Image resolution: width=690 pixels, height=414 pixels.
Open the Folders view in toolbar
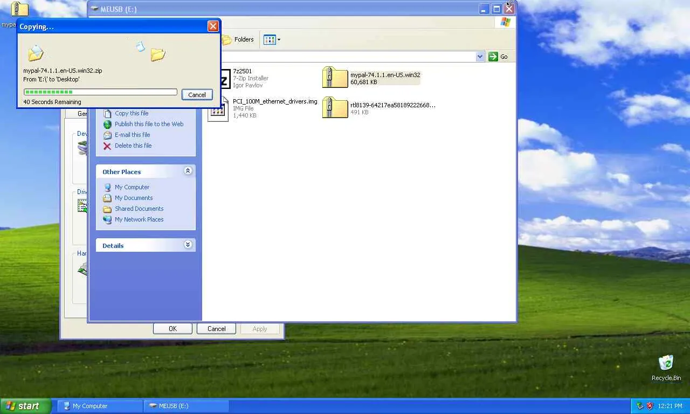(238, 39)
